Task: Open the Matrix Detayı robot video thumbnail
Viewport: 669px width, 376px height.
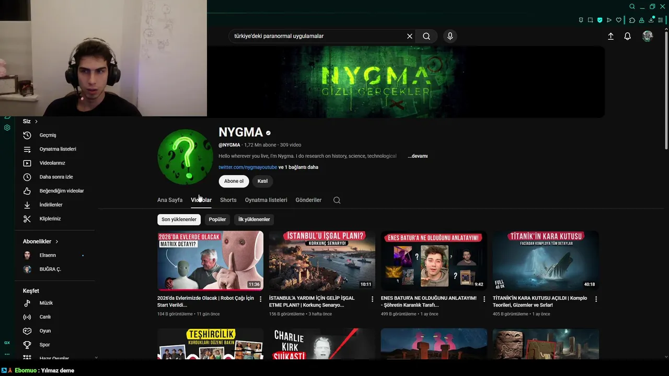Action: 210,261
